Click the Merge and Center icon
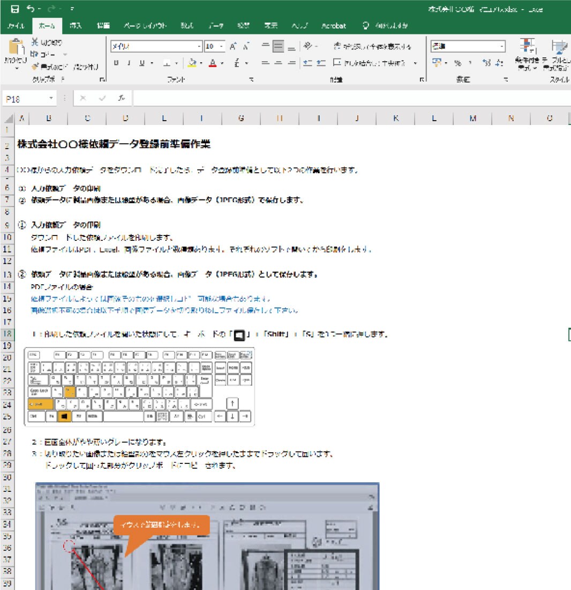This screenshot has width=571, height=590. click(337, 62)
